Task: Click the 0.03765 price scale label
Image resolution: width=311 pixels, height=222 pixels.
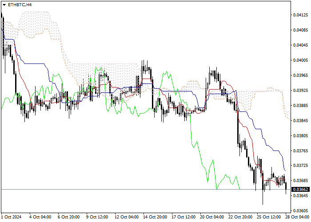Action: pyautogui.click(x=301, y=151)
